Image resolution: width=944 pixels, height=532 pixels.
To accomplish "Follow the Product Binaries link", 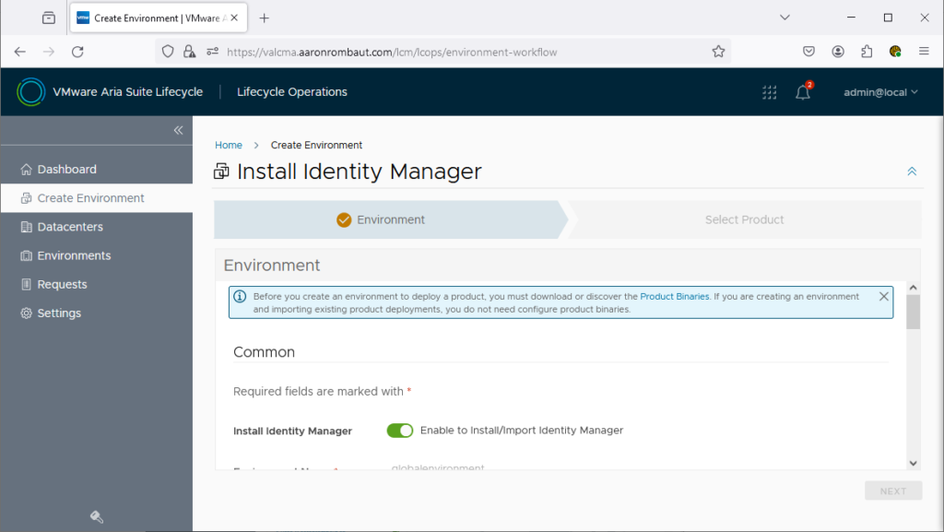I will click(x=675, y=297).
